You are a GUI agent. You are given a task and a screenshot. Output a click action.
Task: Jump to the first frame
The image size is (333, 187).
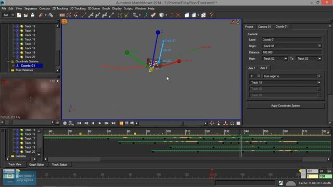pyautogui.click(x=79, y=123)
